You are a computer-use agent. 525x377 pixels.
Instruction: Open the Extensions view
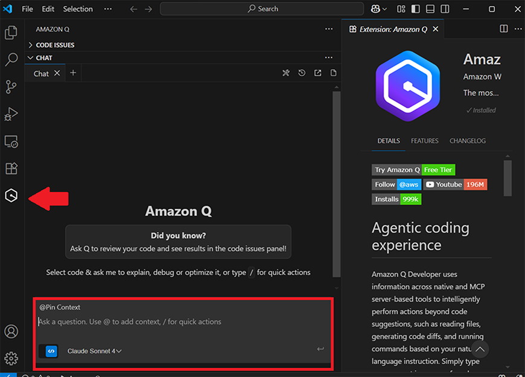coord(11,168)
